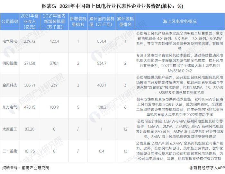
Task: Click the '累计装机量排名' column header
Action: tap(125, 21)
